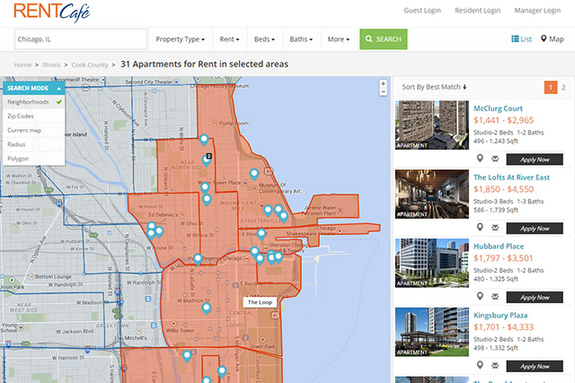Viewport: 575px width, 383px height.
Task: Click the map pin near Water Tower Place
Action: click(x=205, y=188)
